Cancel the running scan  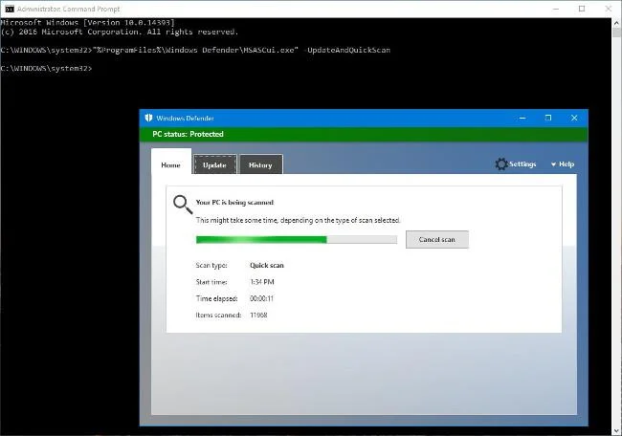pyautogui.click(x=436, y=239)
